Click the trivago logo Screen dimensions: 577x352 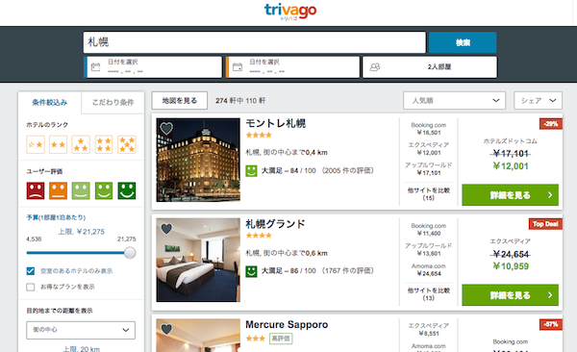click(x=290, y=11)
